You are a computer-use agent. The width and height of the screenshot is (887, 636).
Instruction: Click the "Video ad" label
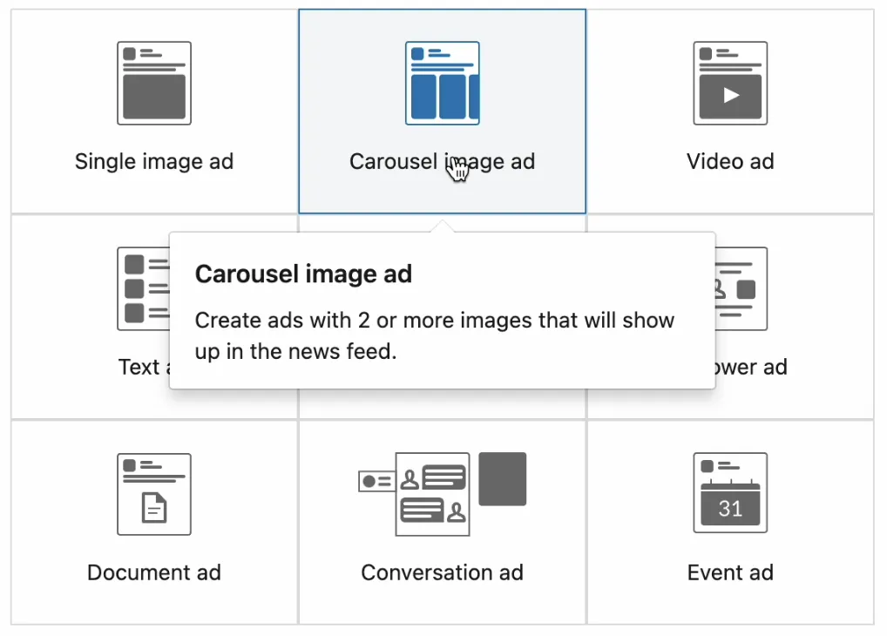(x=730, y=161)
